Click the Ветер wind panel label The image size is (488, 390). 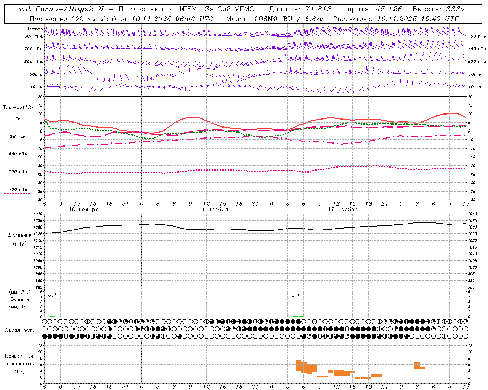point(35,29)
